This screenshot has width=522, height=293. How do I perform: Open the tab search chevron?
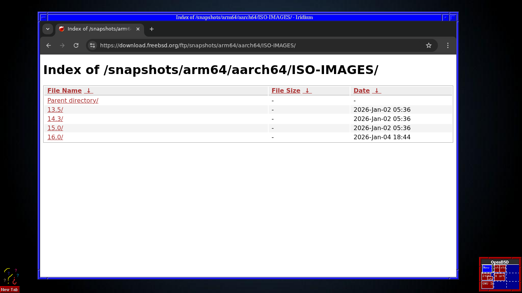tap(48, 29)
